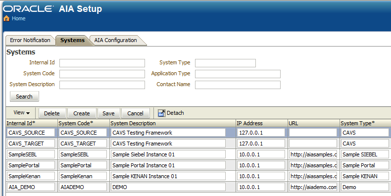The image size is (391, 196).
Task: Edit the URL in SampleSEBL row
Action: coord(313,154)
